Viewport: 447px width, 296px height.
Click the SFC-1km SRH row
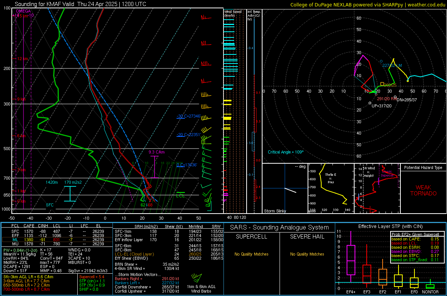coord(169,231)
